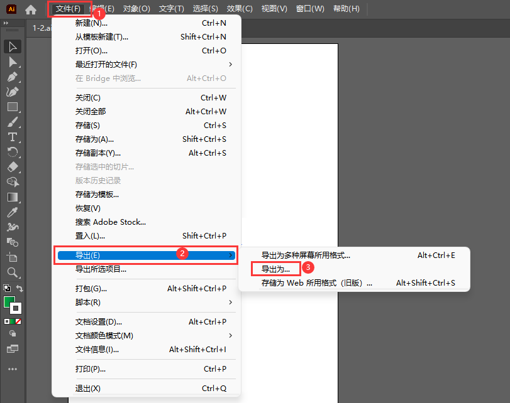Click the Home icon
510x403 pixels.
31,9
